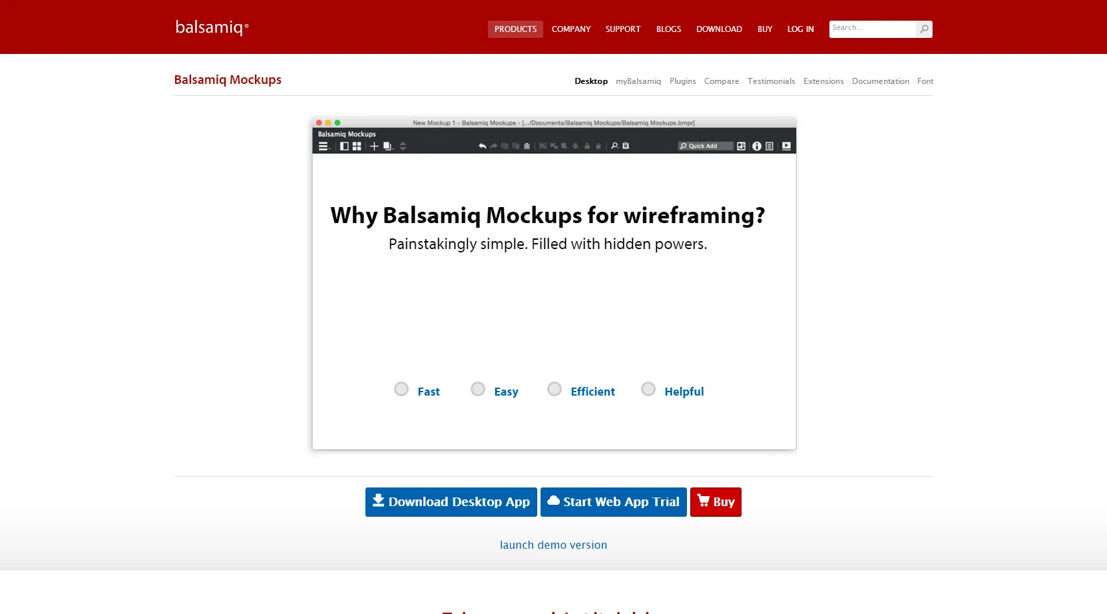The image size is (1107, 614).
Task: Select the Fast radio button
Action: pos(401,389)
